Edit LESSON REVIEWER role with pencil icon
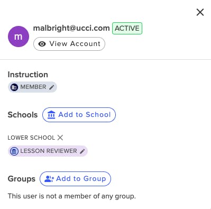Screen dimensions: 211x209 click(x=82, y=151)
